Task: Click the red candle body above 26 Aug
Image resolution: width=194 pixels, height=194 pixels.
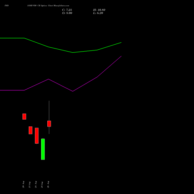Action: pos(49,124)
